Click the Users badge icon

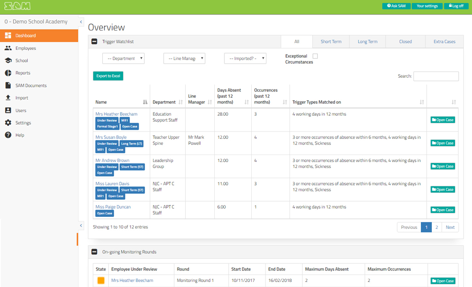(x=8, y=110)
